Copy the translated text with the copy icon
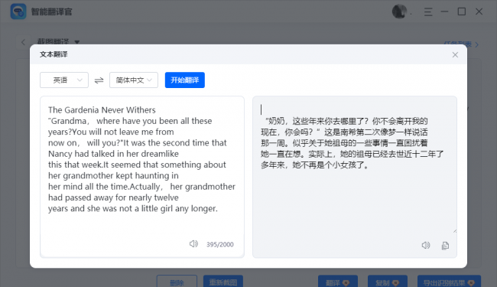The height and width of the screenshot is (287, 497). click(x=445, y=246)
